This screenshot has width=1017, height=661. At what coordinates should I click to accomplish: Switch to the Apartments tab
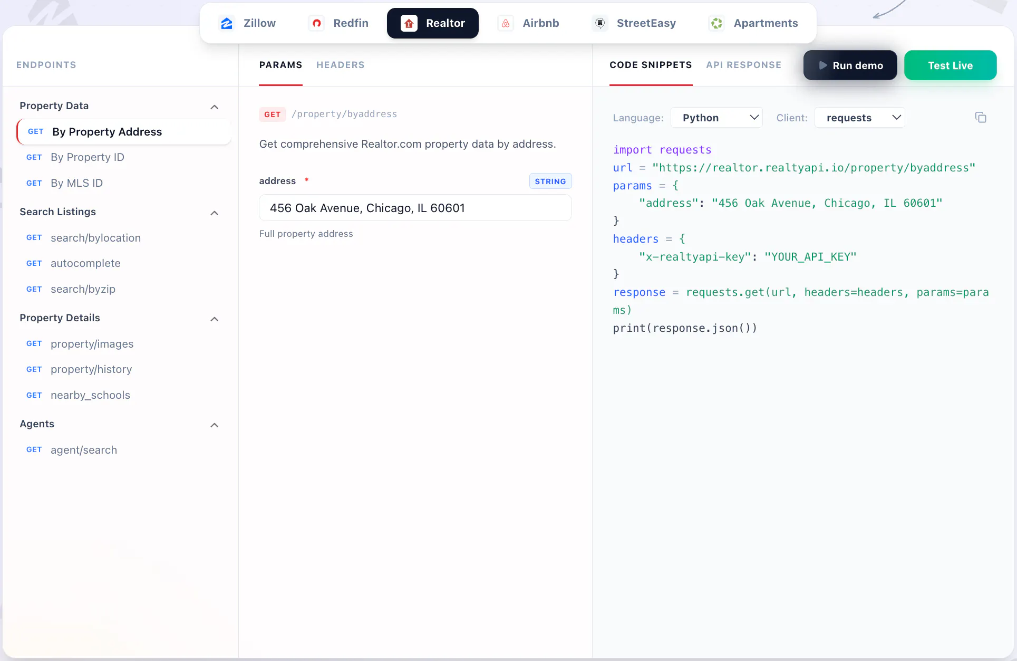pyautogui.click(x=753, y=23)
